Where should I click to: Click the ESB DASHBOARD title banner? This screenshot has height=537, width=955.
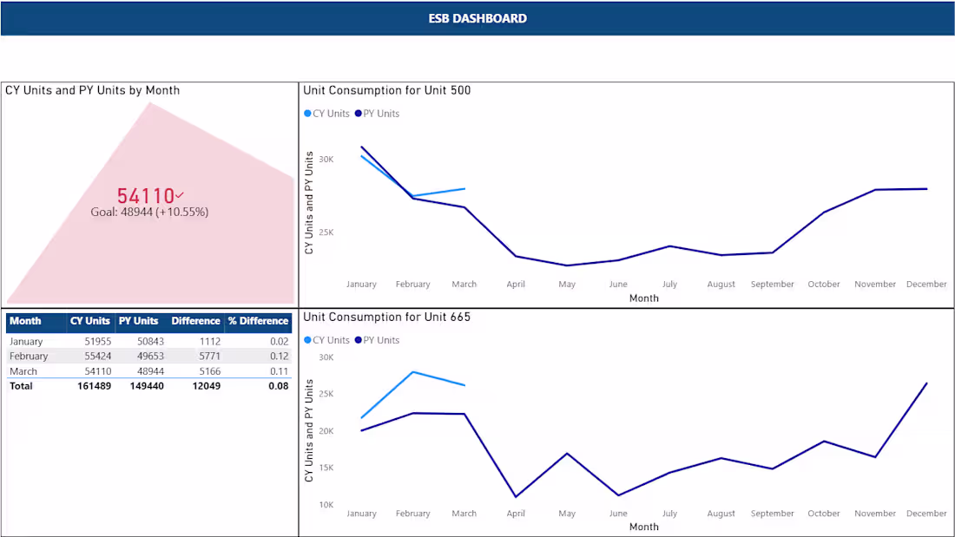tap(477, 18)
